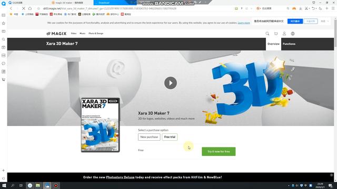Click the Xara 3D Maker 7 box image
Screen dimensions: 337x189
pyautogui.click(x=100, y=125)
